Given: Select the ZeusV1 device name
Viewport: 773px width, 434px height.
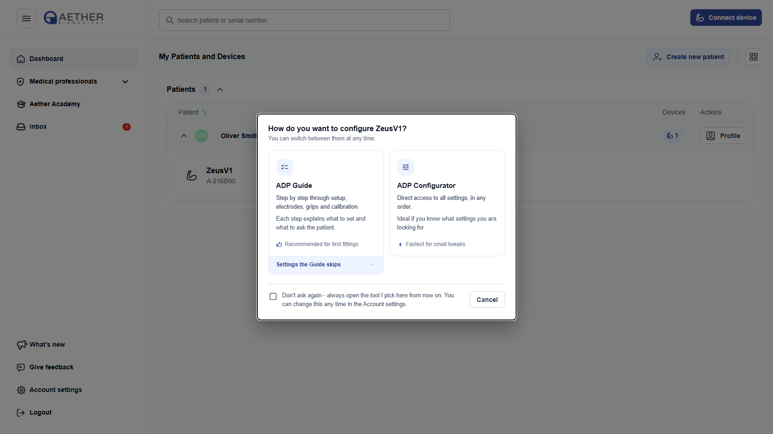Looking at the screenshot, I should point(219,171).
